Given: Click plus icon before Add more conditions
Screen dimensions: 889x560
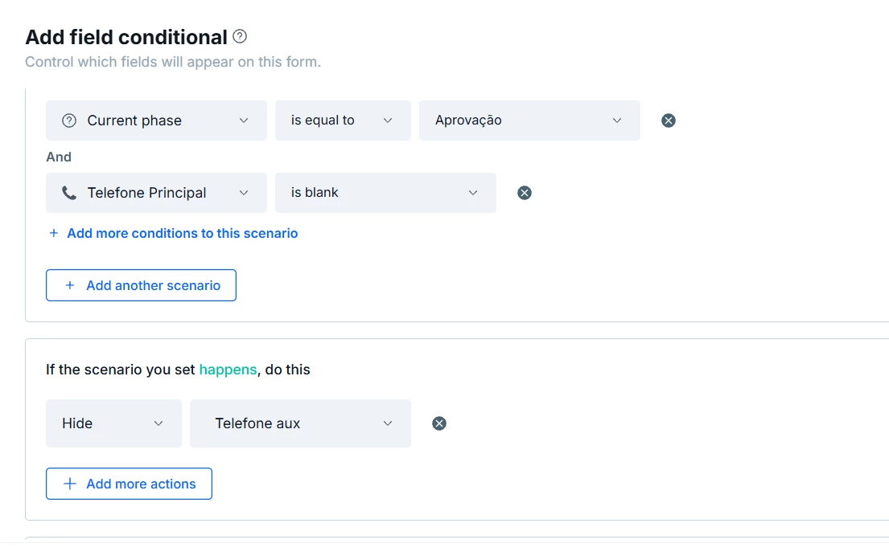Looking at the screenshot, I should 54,233.
